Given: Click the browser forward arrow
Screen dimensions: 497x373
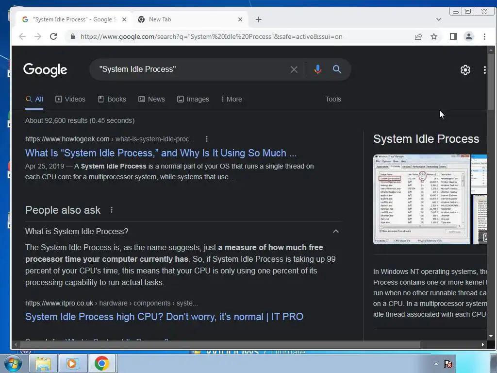Looking at the screenshot, I should 38,36.
